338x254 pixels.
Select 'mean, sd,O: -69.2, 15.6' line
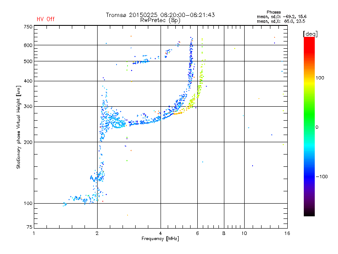click(281, 17)
